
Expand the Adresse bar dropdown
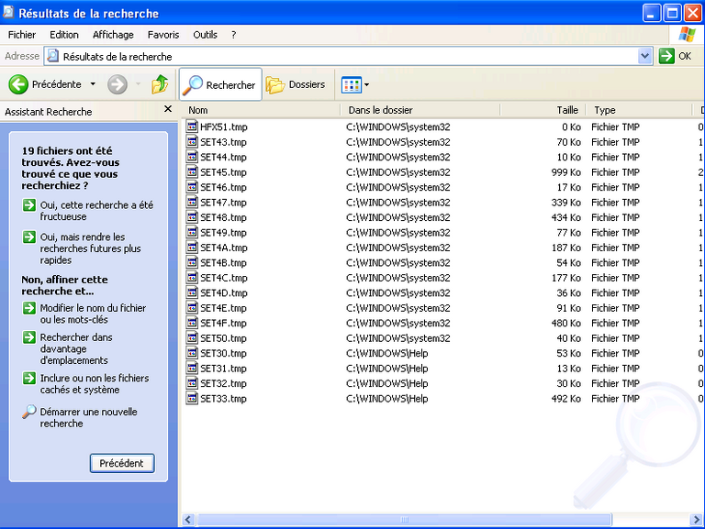644,56
